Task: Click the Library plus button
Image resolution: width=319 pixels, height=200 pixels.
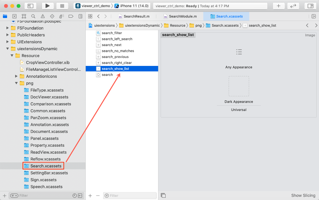Action: [x=278, y=6]
